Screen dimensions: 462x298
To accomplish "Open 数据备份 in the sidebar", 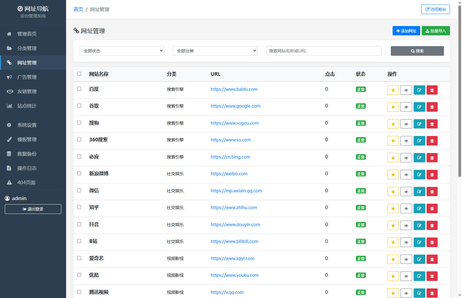I will tap(33, 154).
